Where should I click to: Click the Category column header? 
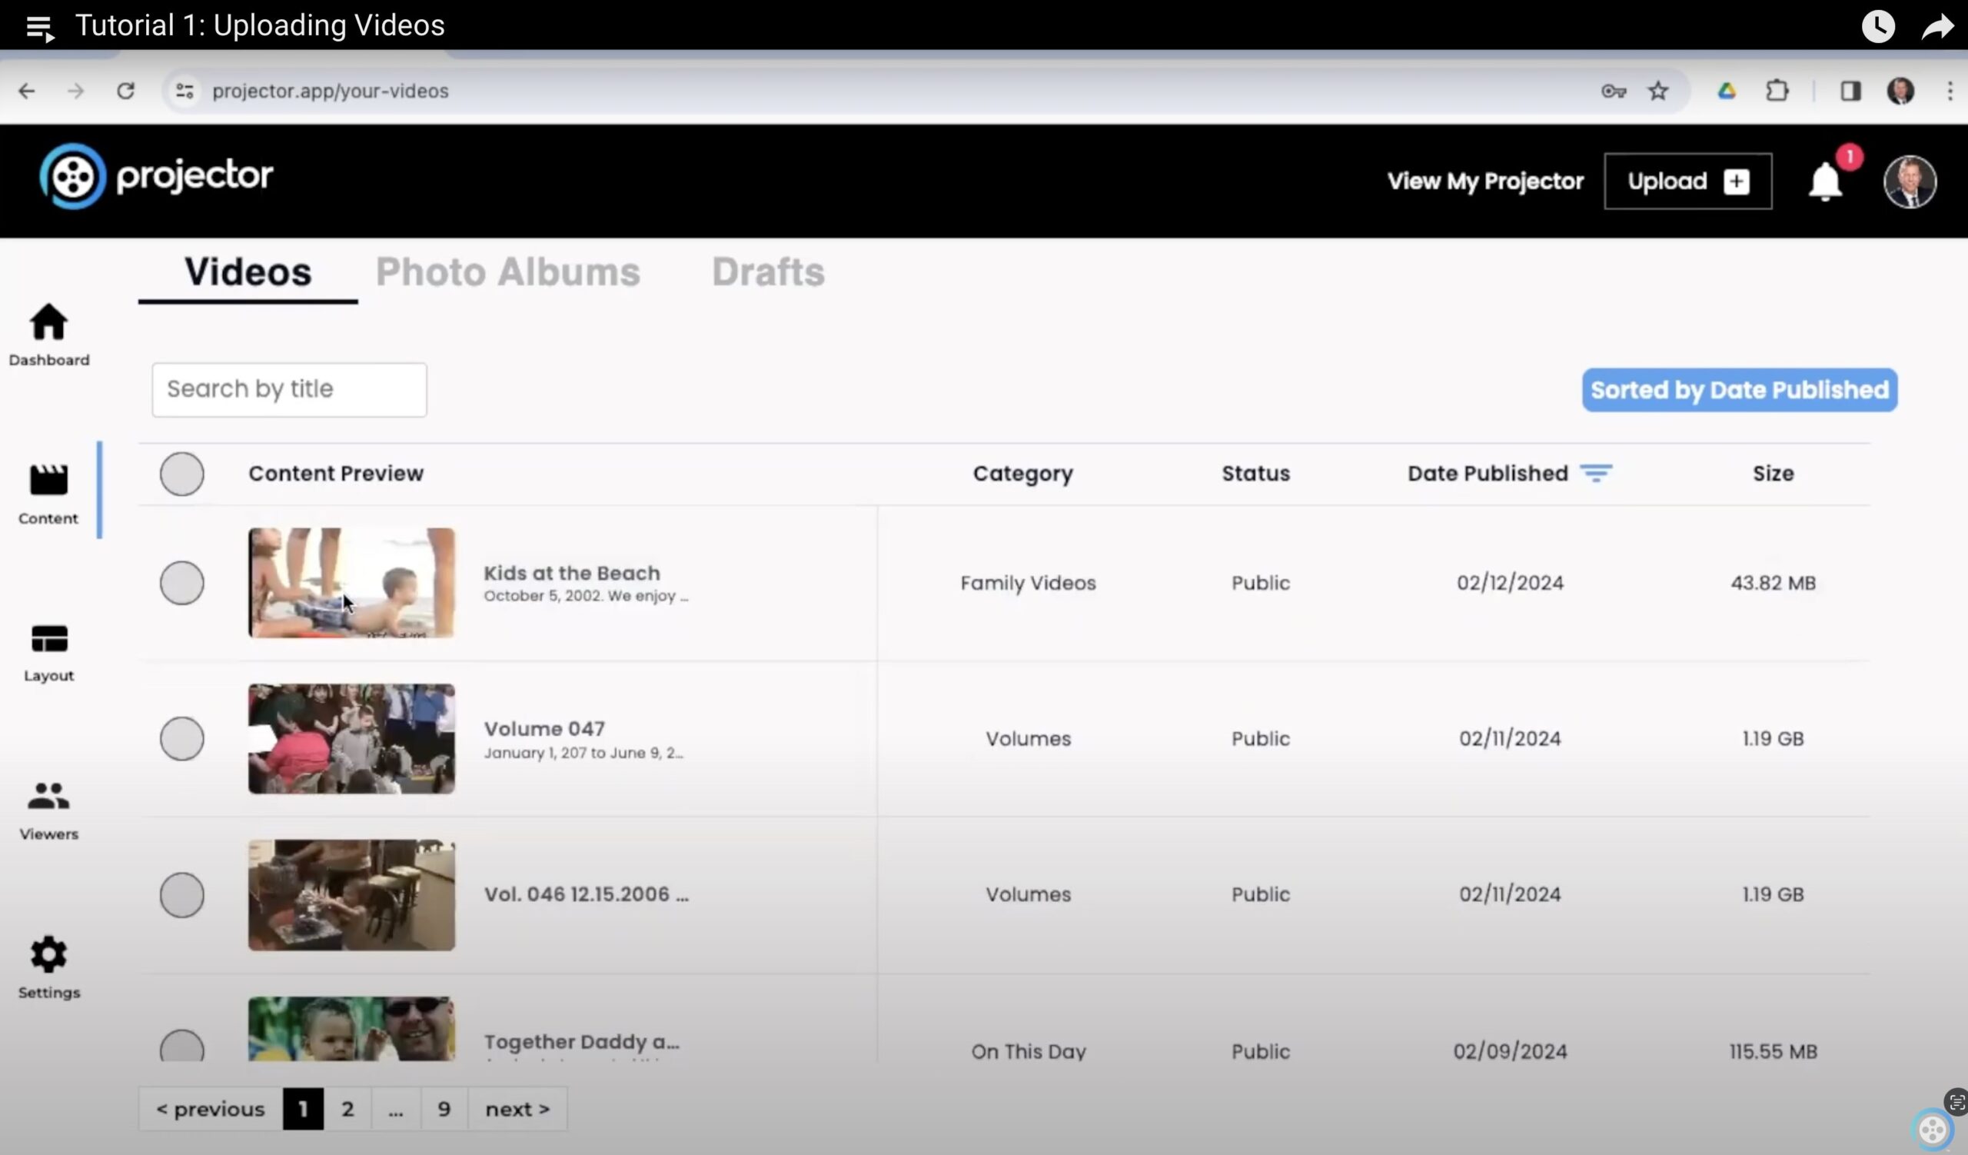1022,473
